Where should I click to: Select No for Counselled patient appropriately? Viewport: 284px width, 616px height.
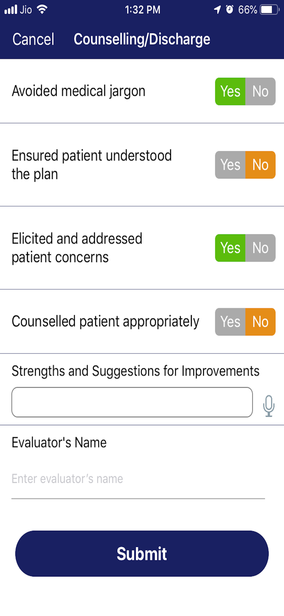tap(260, 322)
